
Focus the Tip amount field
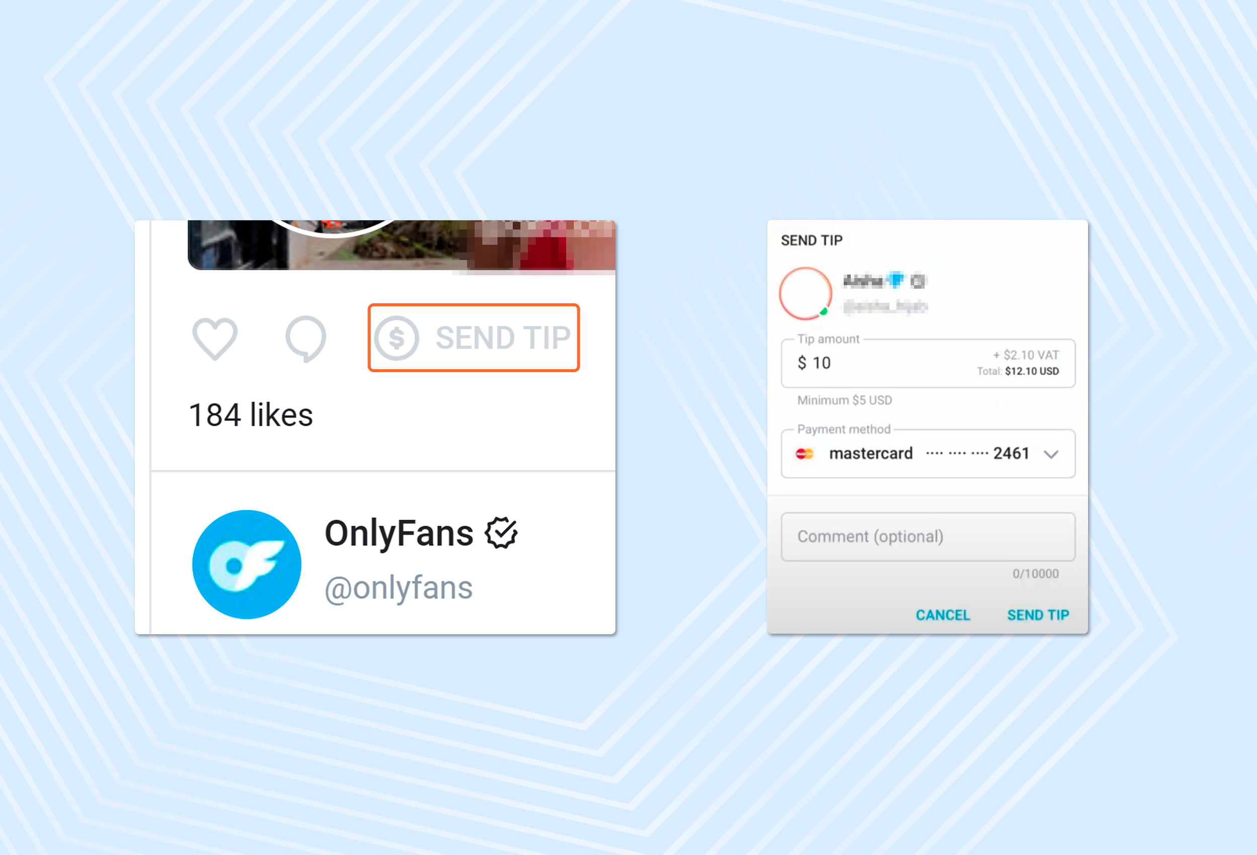928,363
